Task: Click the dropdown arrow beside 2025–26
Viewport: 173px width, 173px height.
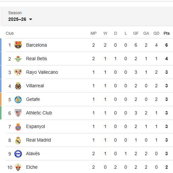Action: pos(31,20)
